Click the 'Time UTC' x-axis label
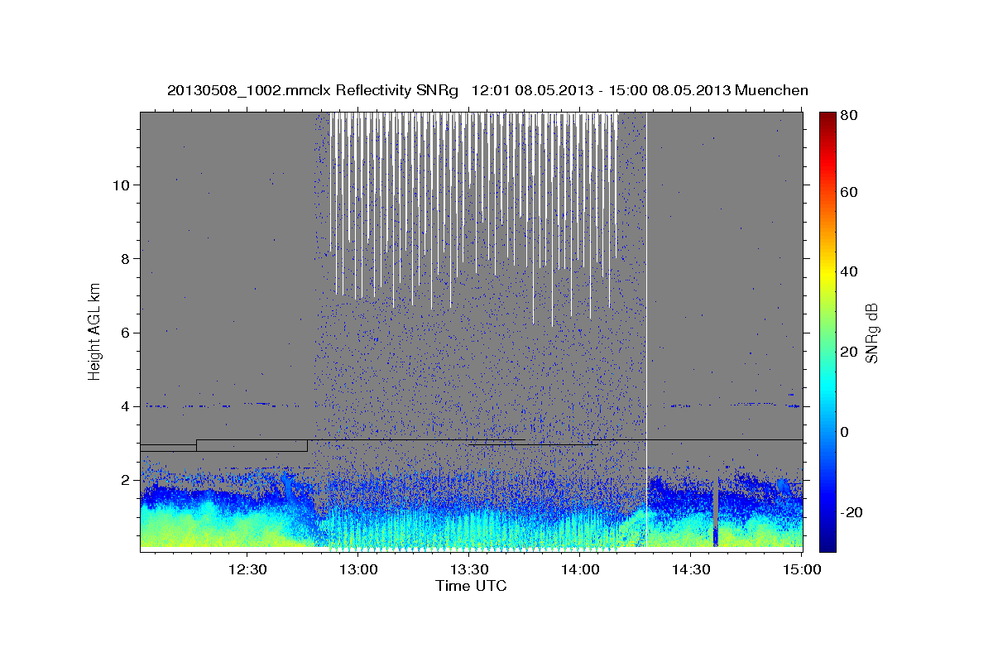Screen dimensions: 993x662 click(471, 586)
